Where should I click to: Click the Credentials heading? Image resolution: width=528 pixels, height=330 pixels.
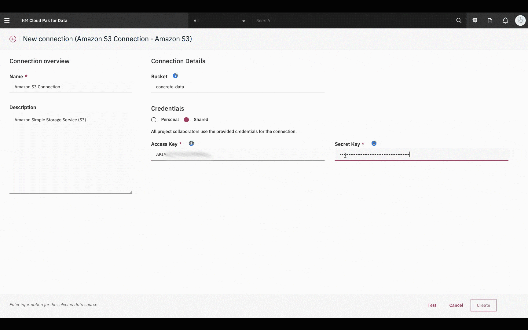(x=167, y=108)
